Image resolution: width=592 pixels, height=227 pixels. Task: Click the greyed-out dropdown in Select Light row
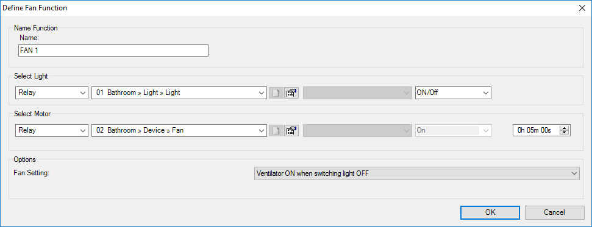pos(357,93)
